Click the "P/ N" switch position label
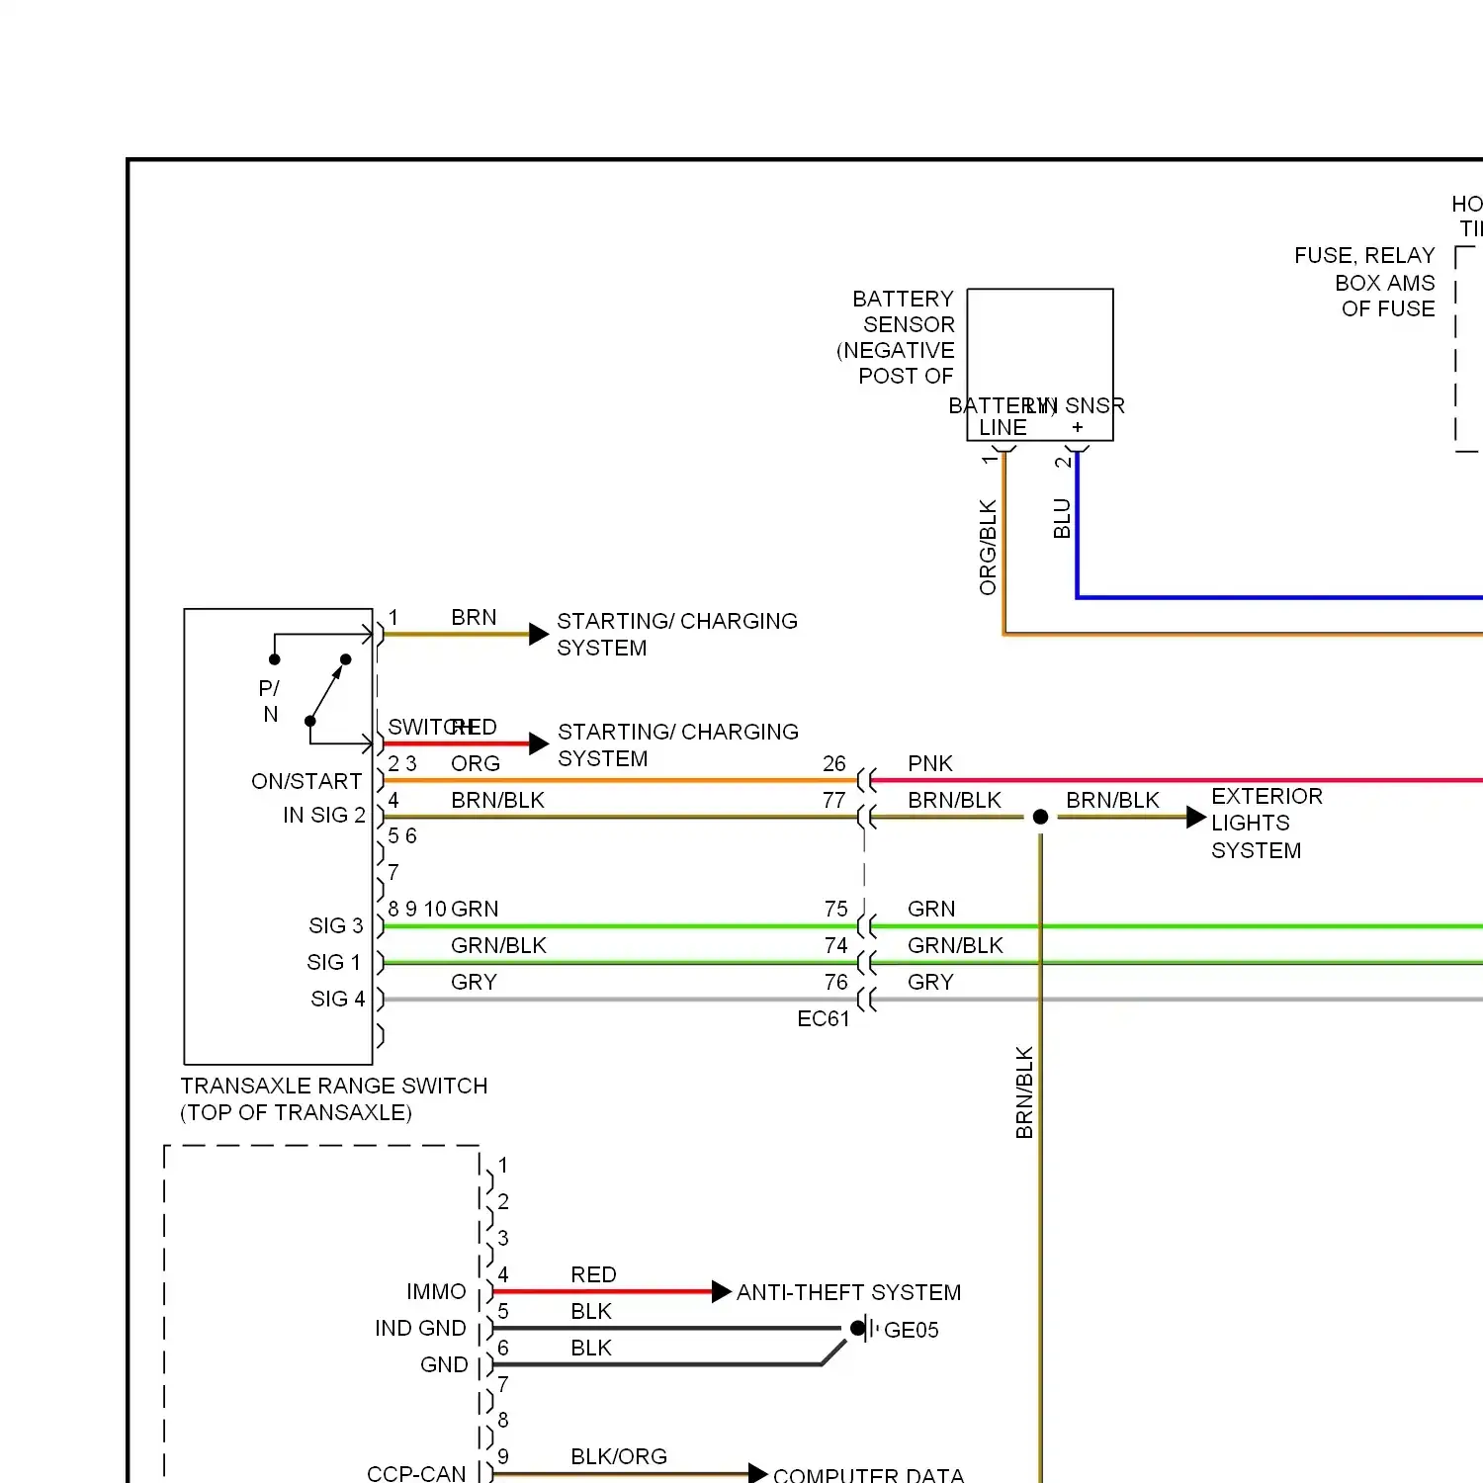The image size is (1483, 1483). tap(269, 700)
